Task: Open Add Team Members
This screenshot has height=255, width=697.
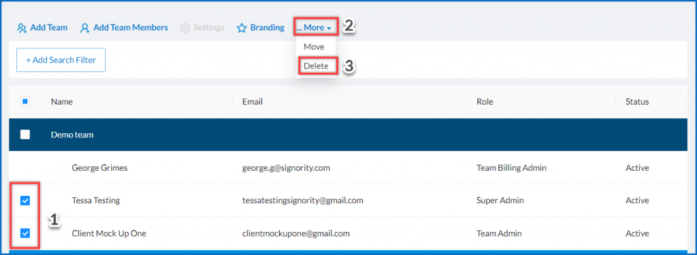Action: [x=131, y=28]
